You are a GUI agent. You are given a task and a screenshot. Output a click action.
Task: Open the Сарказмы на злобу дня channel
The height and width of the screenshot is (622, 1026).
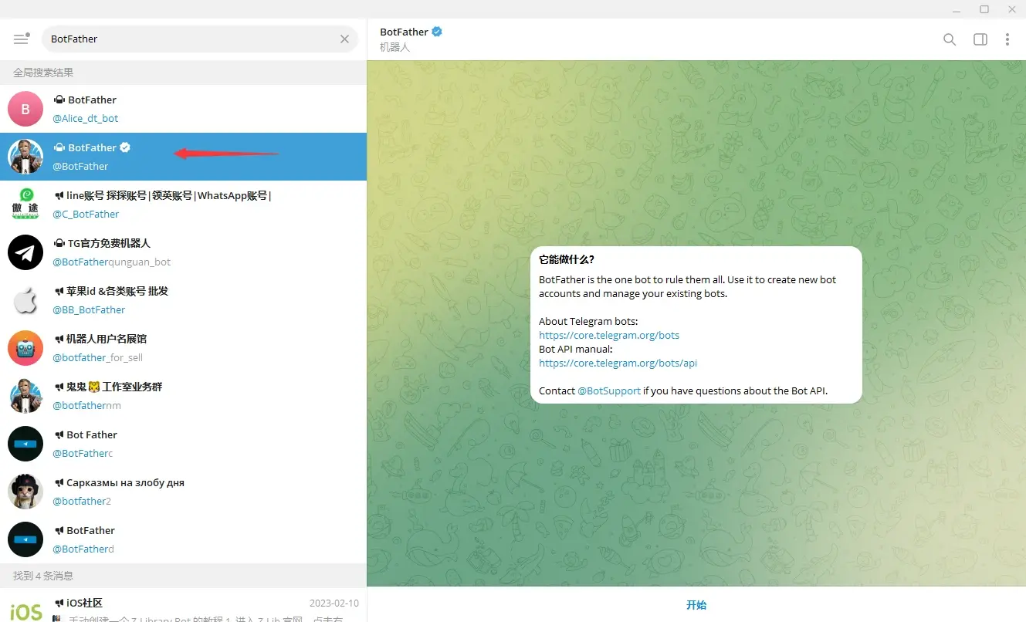(183, 492)
